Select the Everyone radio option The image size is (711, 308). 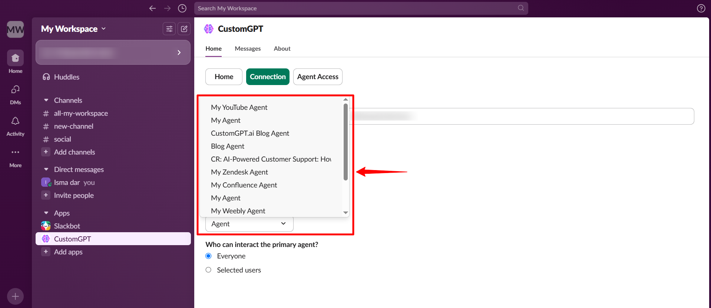click(x=208, y=256)
